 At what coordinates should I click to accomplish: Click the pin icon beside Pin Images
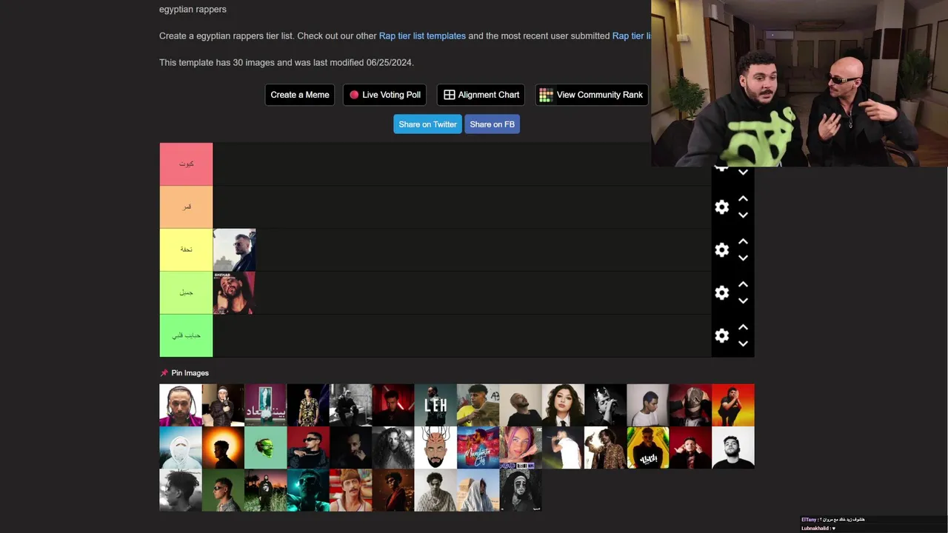coord(164,373)
